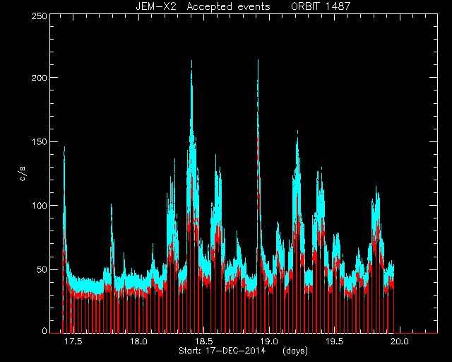Image resolution: width=452 pixels, height=362 pixels.
Task: Click the ORBIT 1487 title text
Action: tap(321, 6)
